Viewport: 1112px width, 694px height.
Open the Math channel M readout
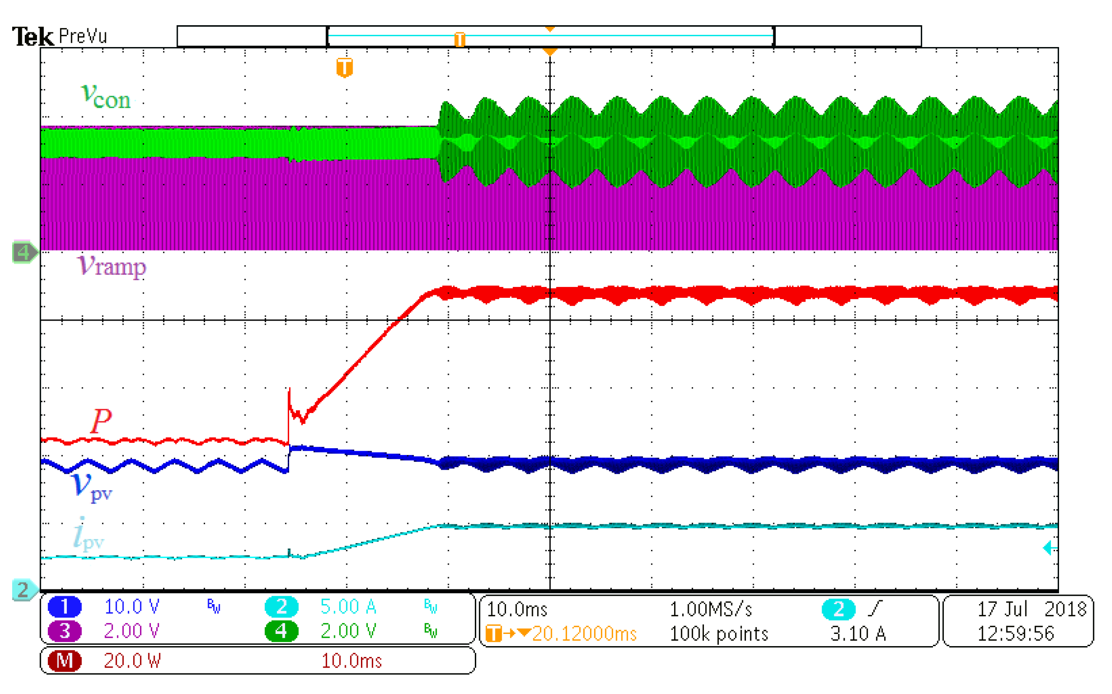click(65, 661)
